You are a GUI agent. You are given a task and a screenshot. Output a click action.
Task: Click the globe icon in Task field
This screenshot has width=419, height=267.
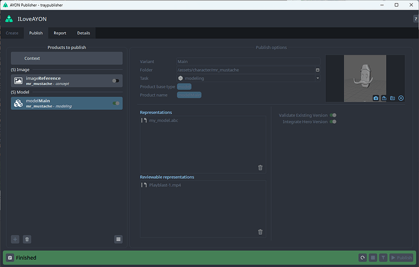coord(180,78)
